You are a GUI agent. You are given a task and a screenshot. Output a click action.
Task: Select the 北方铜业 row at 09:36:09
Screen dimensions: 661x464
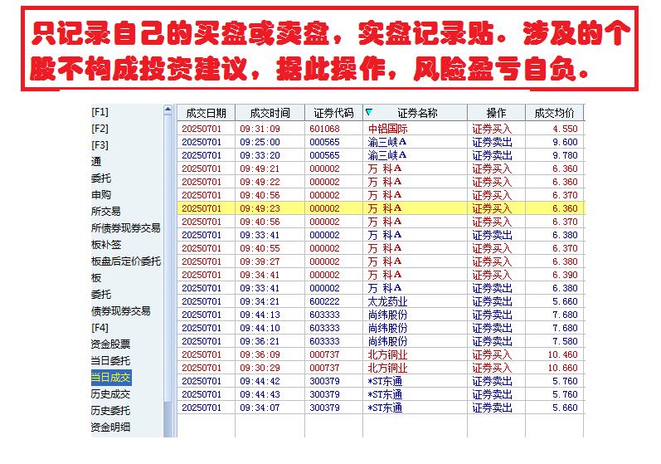click(381, 354)
